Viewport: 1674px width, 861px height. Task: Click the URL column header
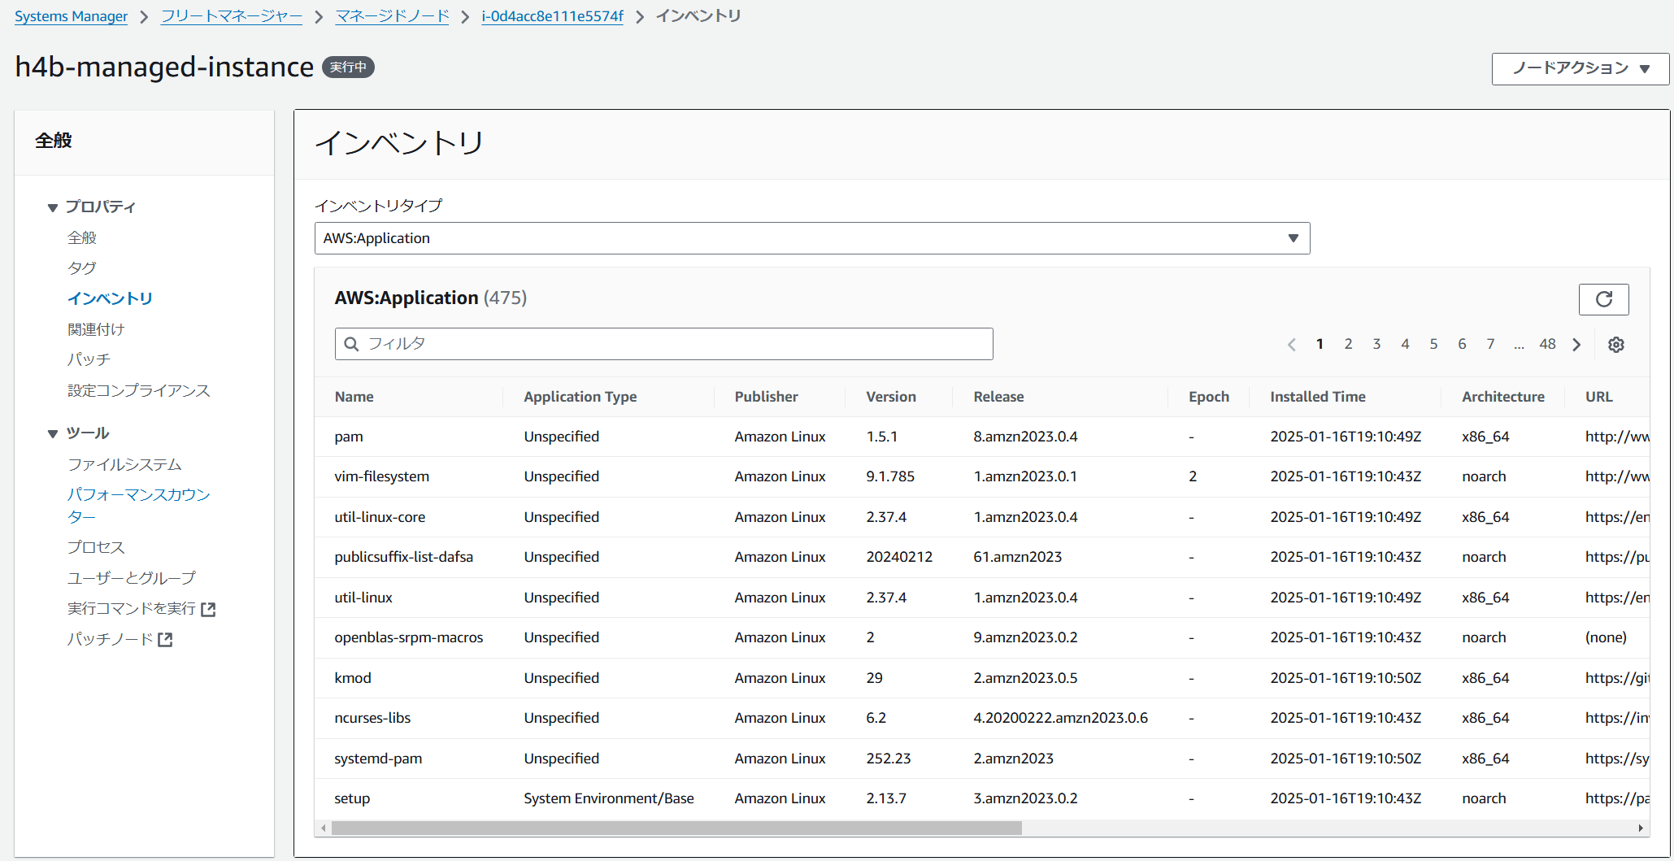point(1599,397)
